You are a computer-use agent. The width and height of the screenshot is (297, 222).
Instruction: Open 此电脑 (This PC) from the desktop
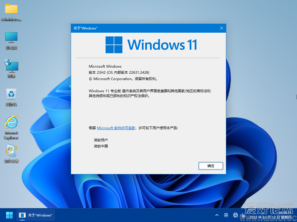[x=11, y=39]
